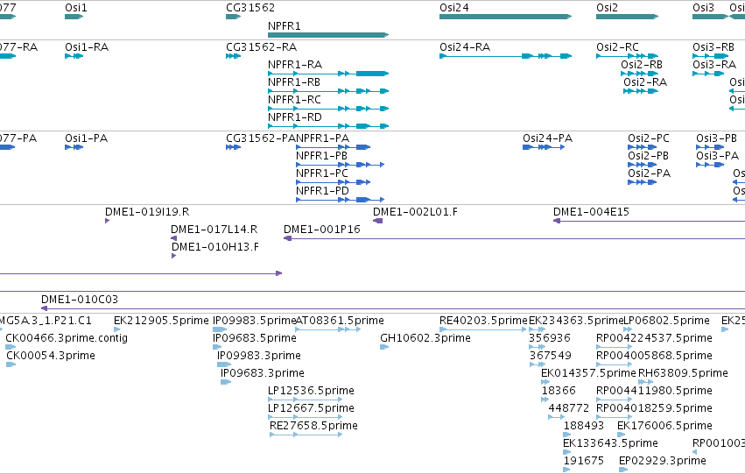Click the NPFR1-RA transcript glyph
Image resolution: width=745 pixels, height=474 pixels.
(328, 74)
